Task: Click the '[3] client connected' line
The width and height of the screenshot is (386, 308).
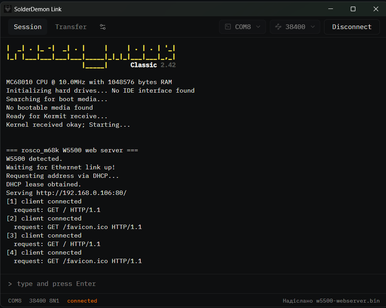Action: coord(44,236)
